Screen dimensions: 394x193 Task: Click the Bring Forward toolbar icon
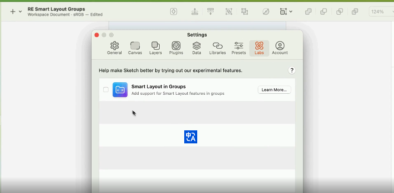195,12
